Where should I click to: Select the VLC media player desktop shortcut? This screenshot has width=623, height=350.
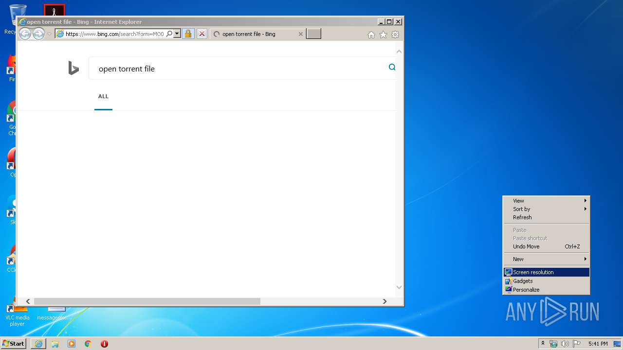pos(17,314)
